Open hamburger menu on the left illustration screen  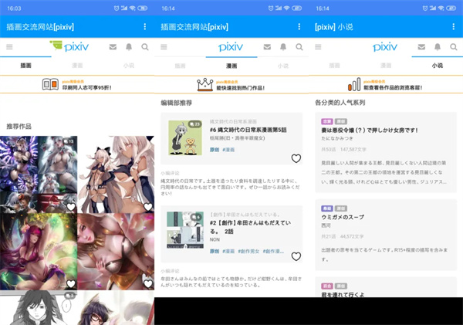click(x=9, y=47)
